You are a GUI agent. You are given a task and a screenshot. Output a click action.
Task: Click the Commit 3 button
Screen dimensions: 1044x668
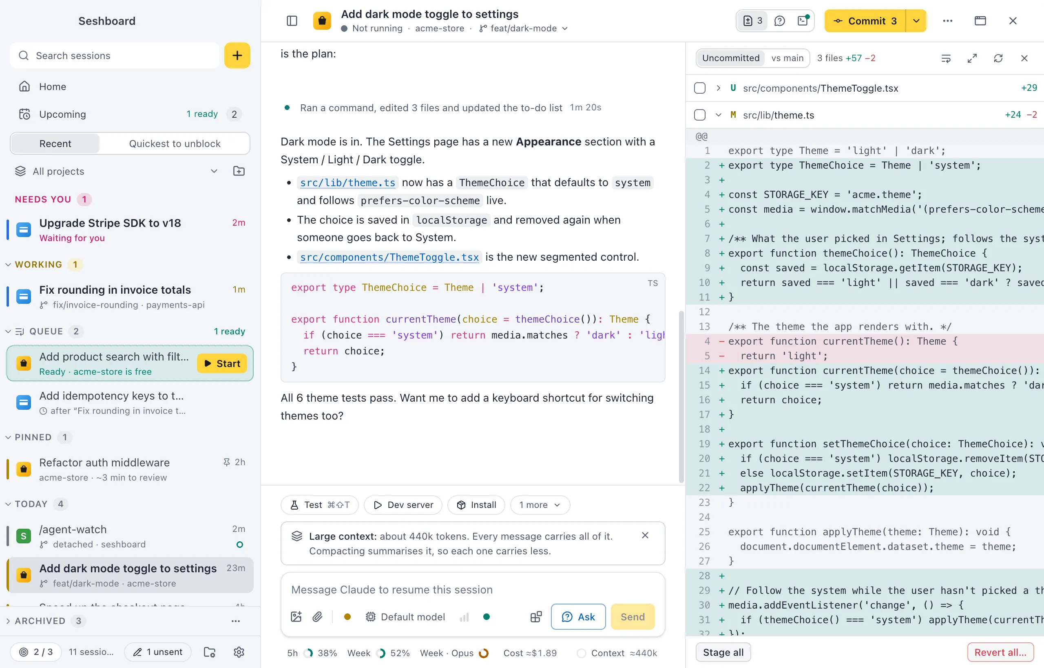pos(865,21)
